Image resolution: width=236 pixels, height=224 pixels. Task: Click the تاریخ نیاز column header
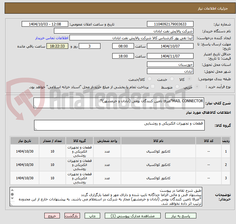point(25,141)
